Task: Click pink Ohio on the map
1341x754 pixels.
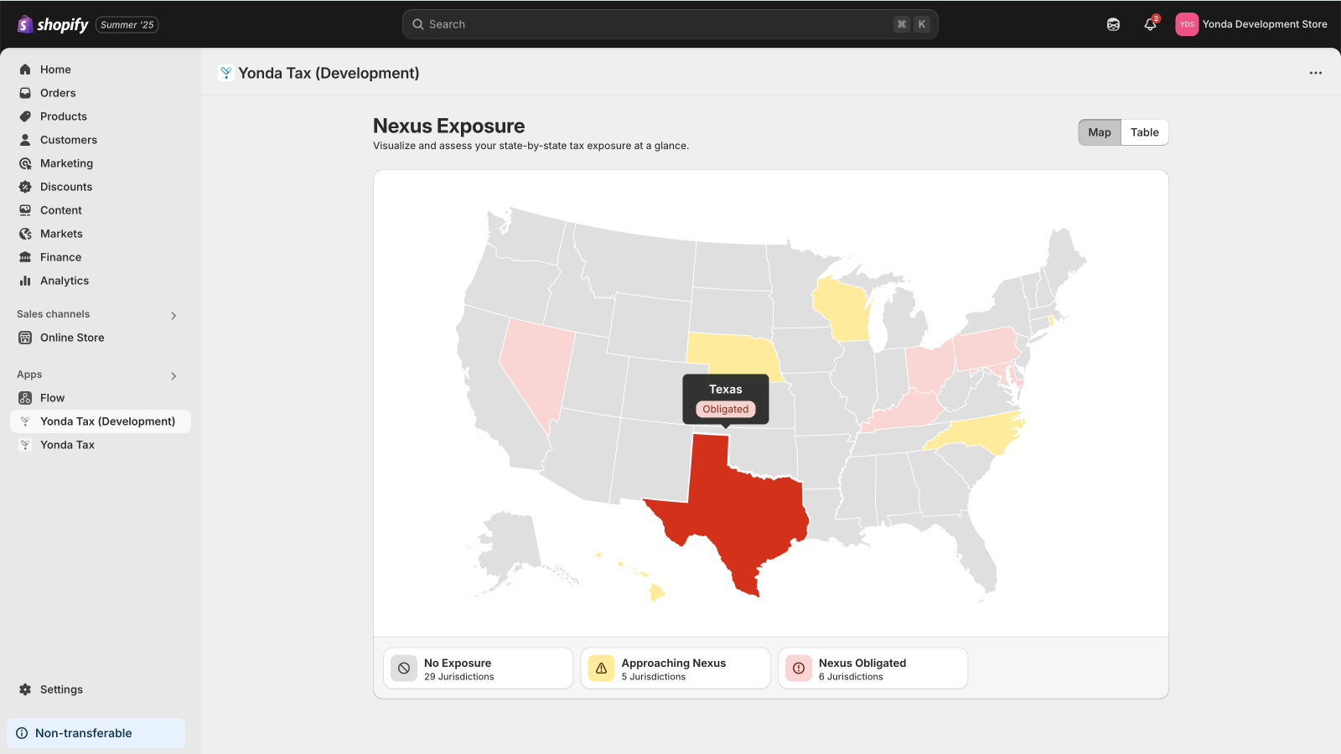Action: 929,367
